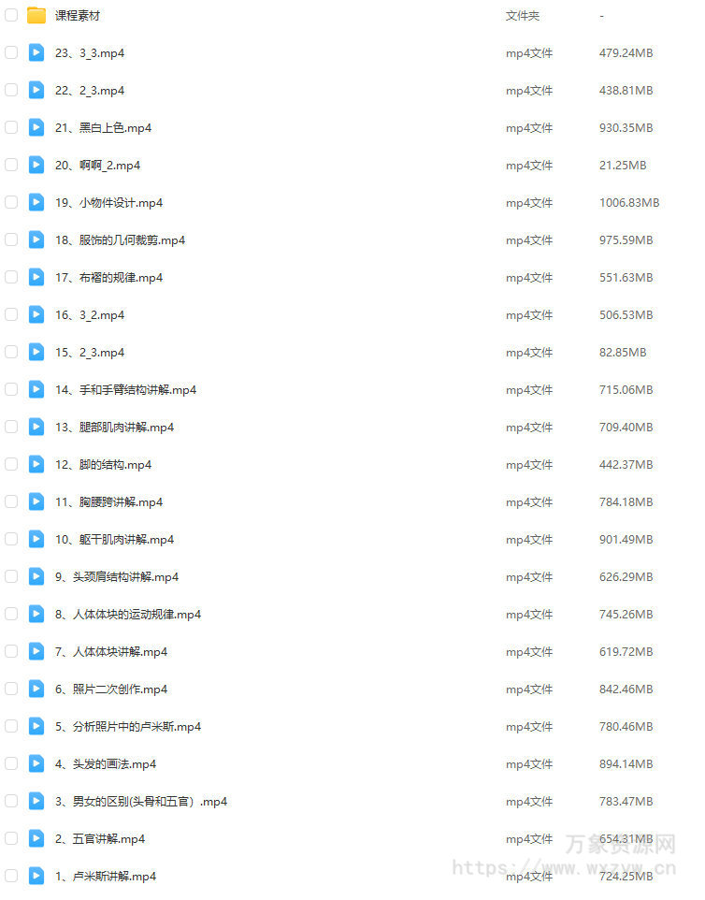Open the 课程素材 folder icon
705x900 pixels.
(36, 16)
